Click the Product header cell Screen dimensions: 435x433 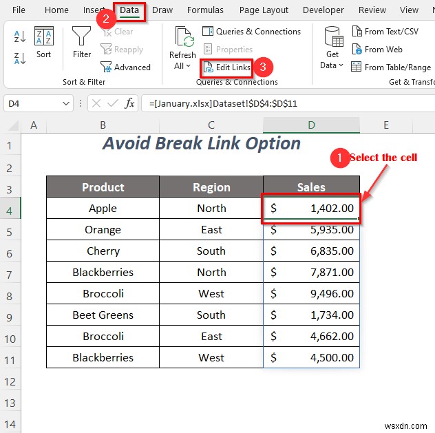pyautogui.click(x=103, y=187)
